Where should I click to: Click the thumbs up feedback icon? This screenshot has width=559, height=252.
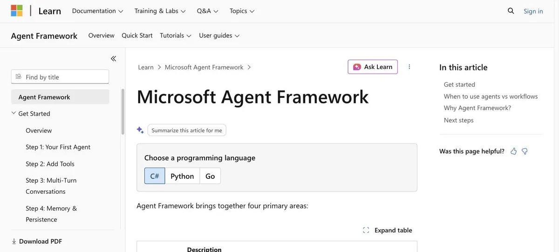click(x=513, y=151)
